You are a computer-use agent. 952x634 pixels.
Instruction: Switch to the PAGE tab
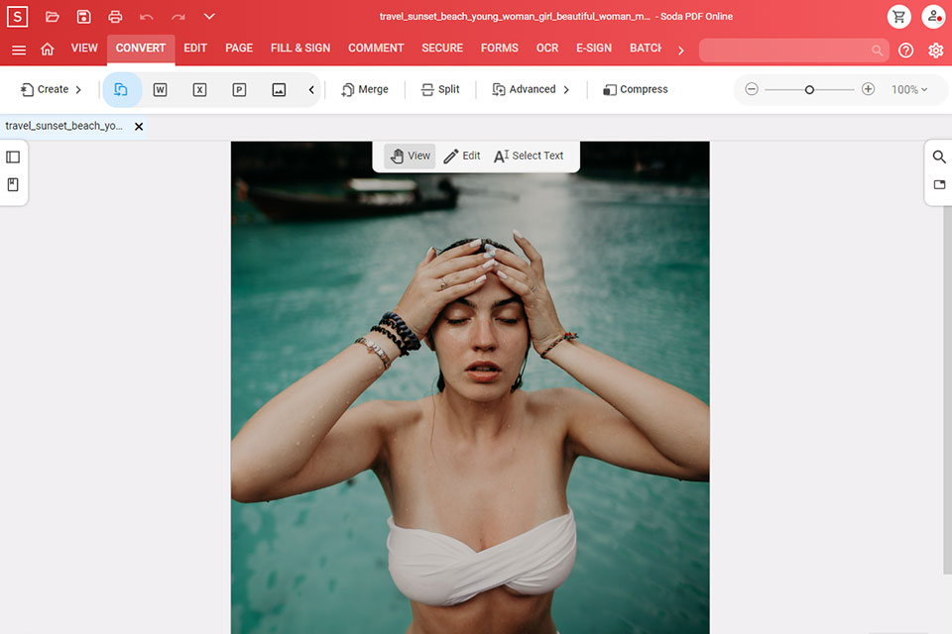(239, 48)
